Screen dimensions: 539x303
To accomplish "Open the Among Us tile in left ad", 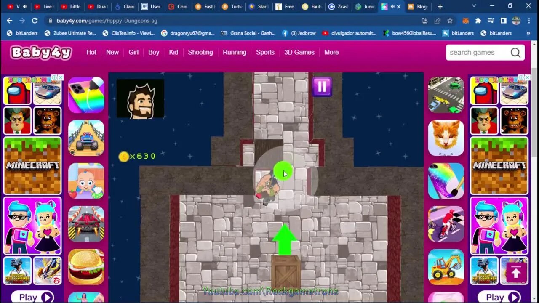I will [18, 91].
